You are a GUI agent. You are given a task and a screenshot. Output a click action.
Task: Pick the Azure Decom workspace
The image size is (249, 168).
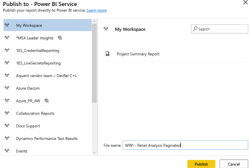47,88
